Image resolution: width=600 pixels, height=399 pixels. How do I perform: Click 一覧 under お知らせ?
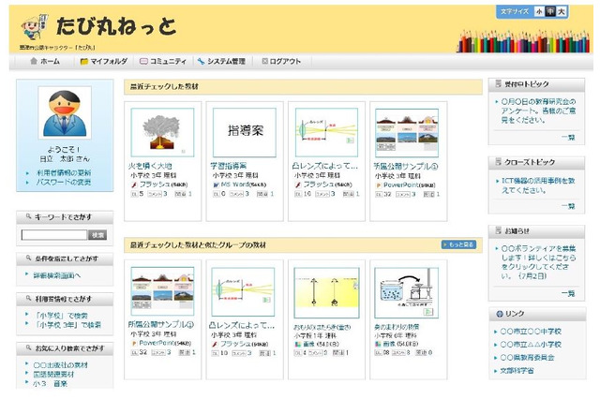point(568,293)
